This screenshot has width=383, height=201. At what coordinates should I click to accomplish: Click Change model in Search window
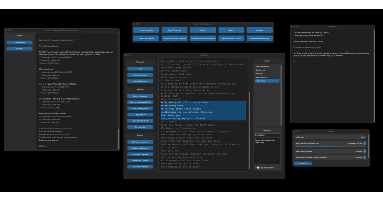click(x=19, y=42)
